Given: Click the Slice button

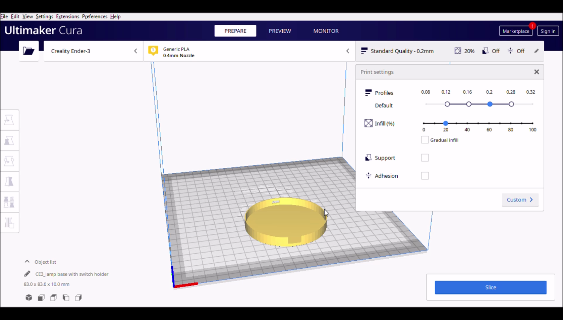Looking at the screenshot, I should point(490,287).
